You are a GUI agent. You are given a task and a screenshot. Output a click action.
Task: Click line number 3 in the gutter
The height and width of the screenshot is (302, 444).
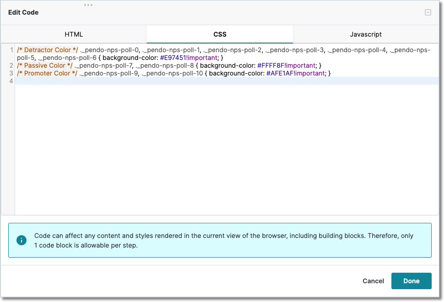tap(11, 73)
